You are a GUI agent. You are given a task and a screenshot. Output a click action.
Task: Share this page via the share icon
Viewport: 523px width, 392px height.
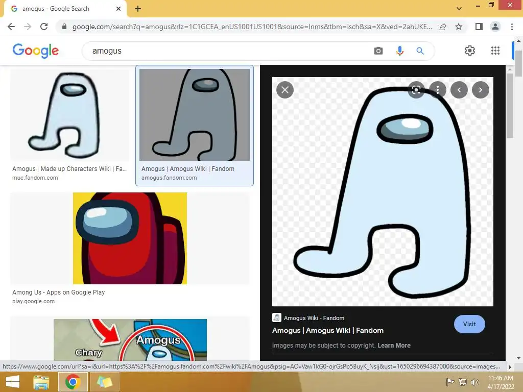(442, 27)
